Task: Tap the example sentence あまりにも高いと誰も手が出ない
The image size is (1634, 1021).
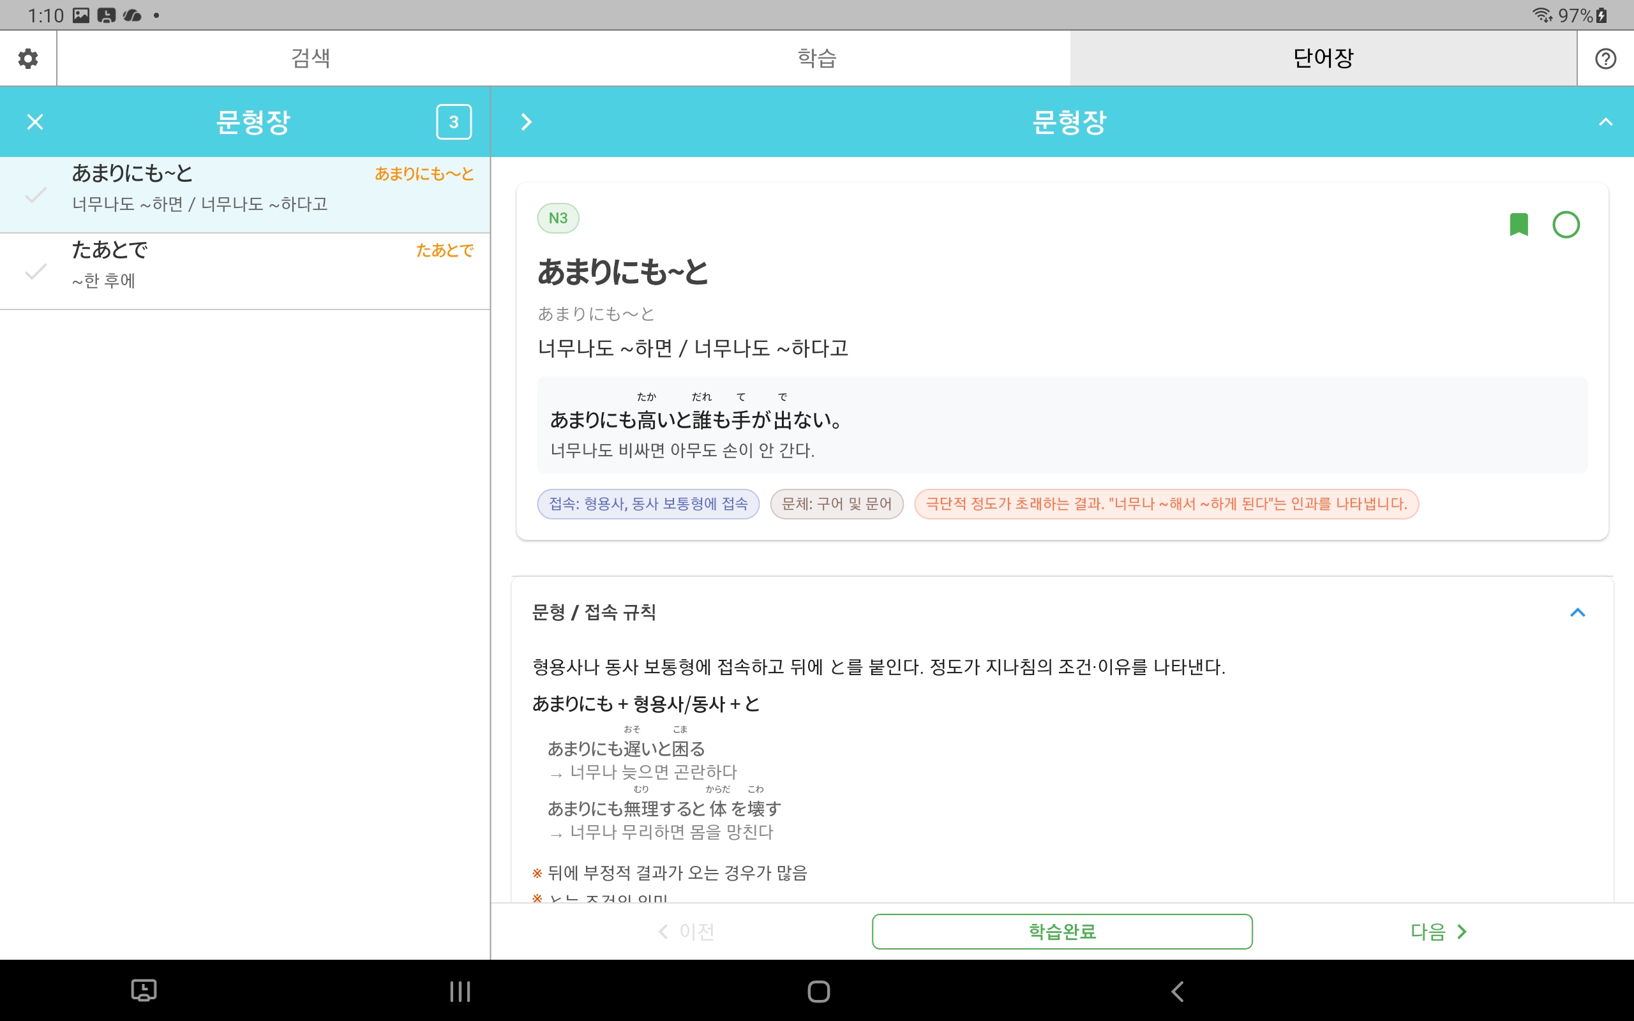Action: [x=696, y=419]
